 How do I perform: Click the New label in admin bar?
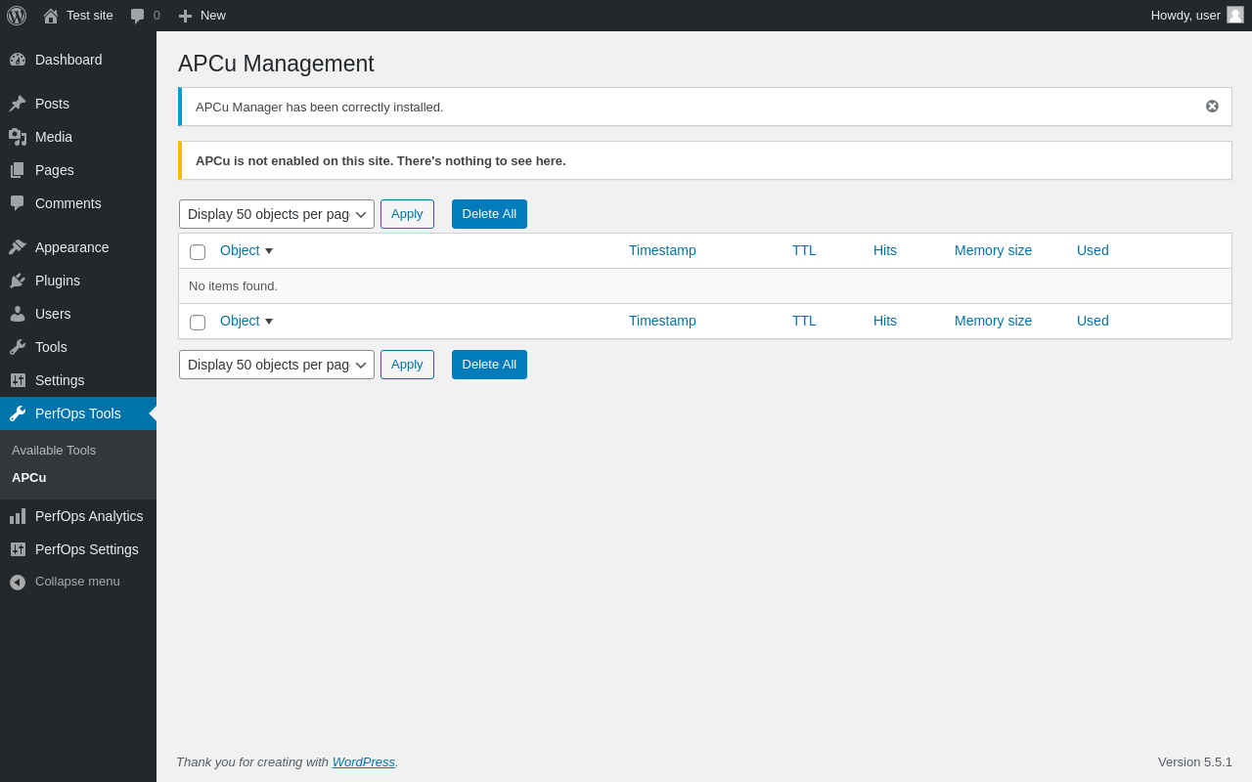(213, 16)
